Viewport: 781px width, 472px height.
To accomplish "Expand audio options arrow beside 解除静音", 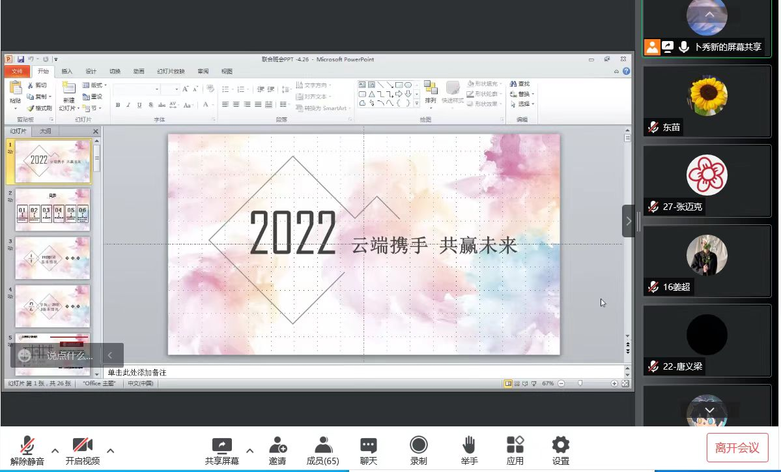I will pos(55,450).
